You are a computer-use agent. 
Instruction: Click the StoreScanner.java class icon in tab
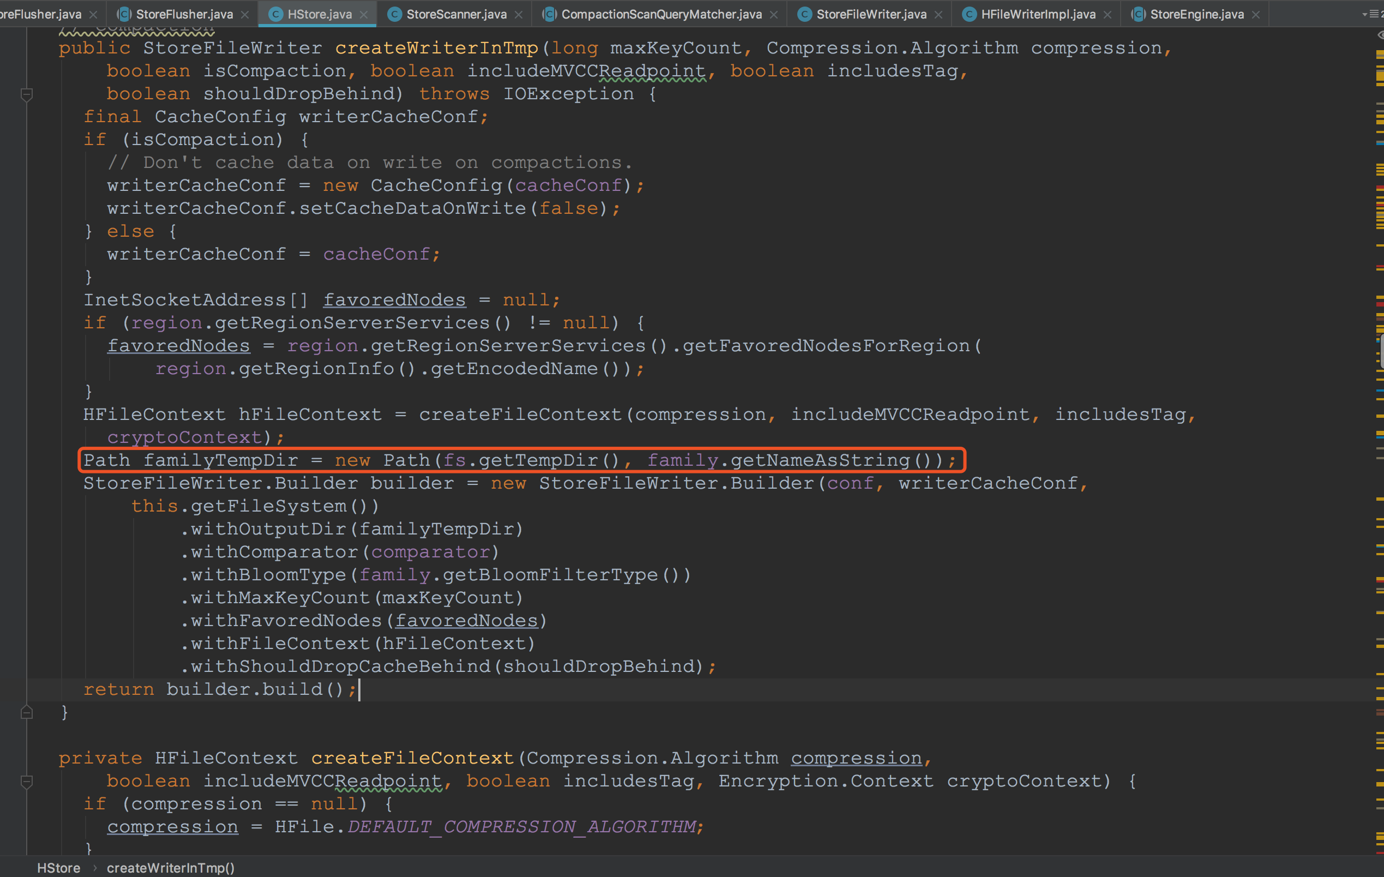pos(394,14)
